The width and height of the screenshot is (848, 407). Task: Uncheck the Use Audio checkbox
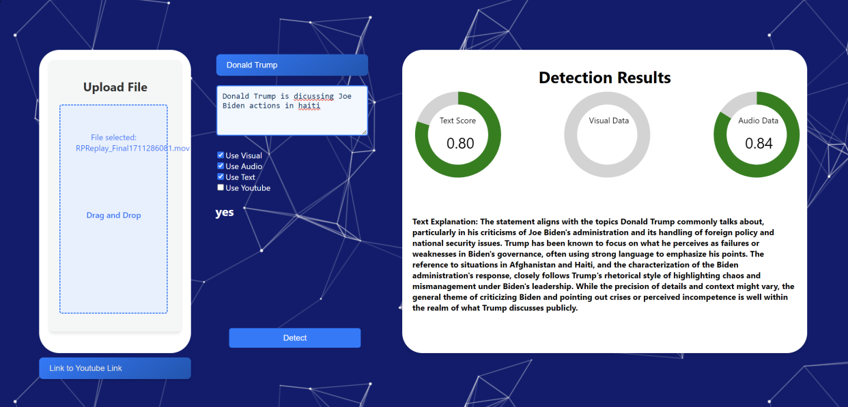point(221,166)
